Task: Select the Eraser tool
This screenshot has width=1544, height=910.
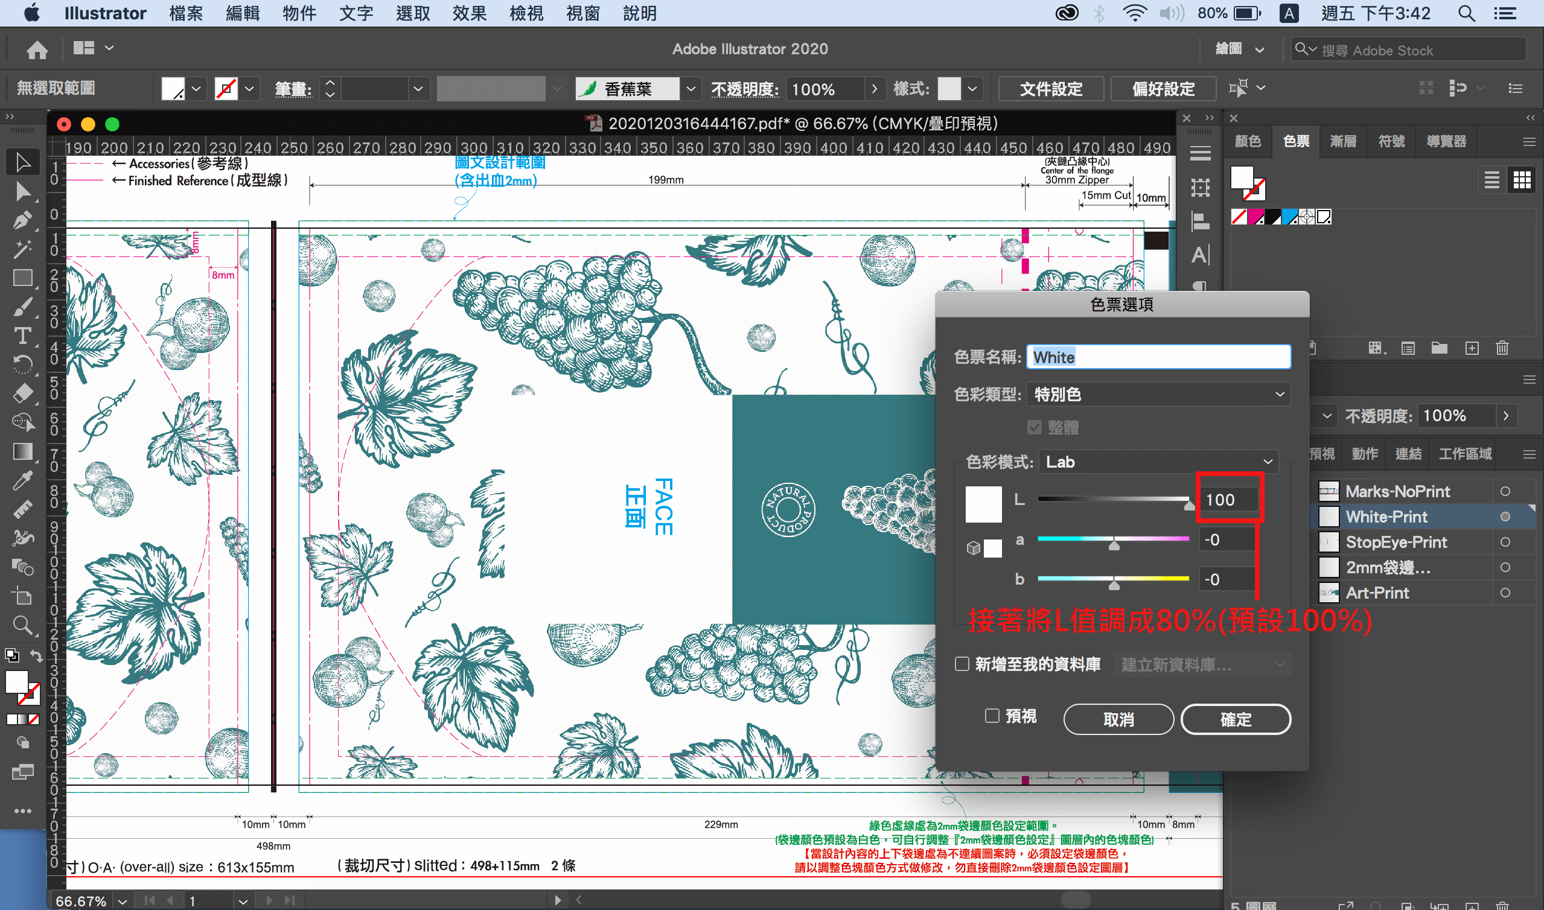Action: 23,393
